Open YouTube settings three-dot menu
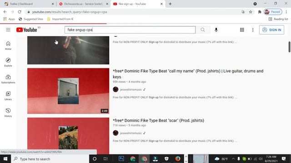This screenshot has height=163, width=291. click(253, 30)
